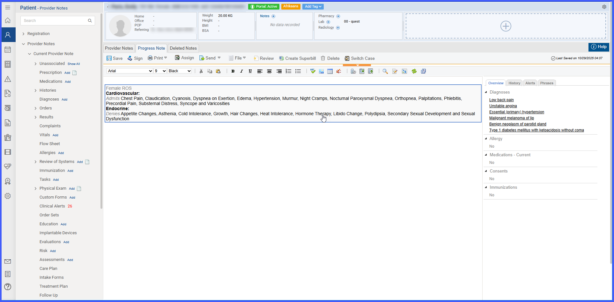Screen dimensions: 614x302
Task: Collapse the Diagnoses section in Overview
Action: pos(486,92)
